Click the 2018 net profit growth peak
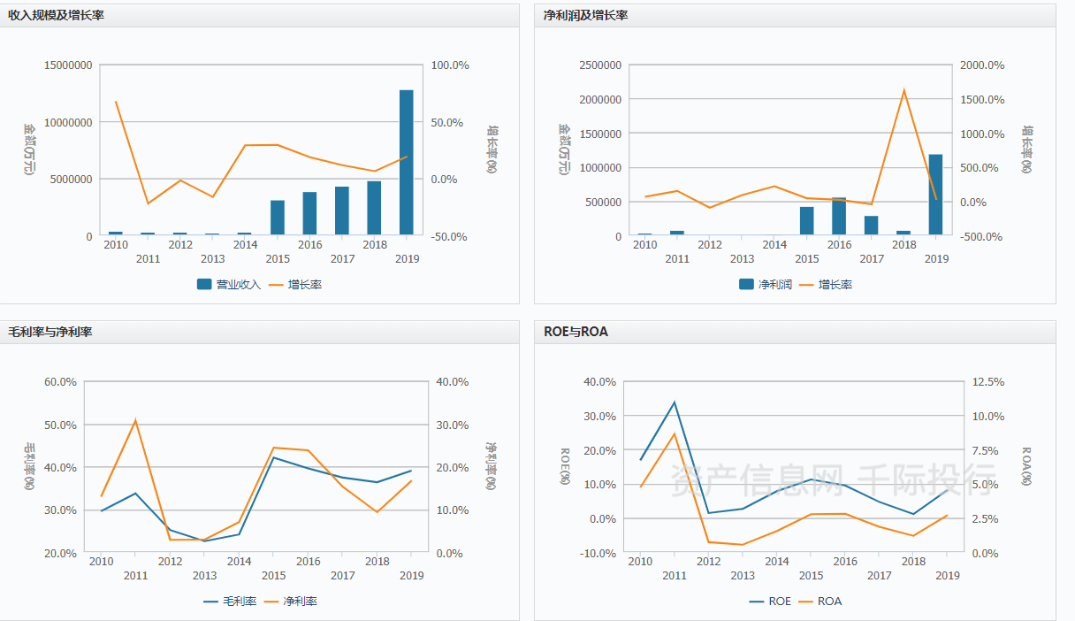The height and width of the screenshot is (621, 1075). click(x=903, y=89)
